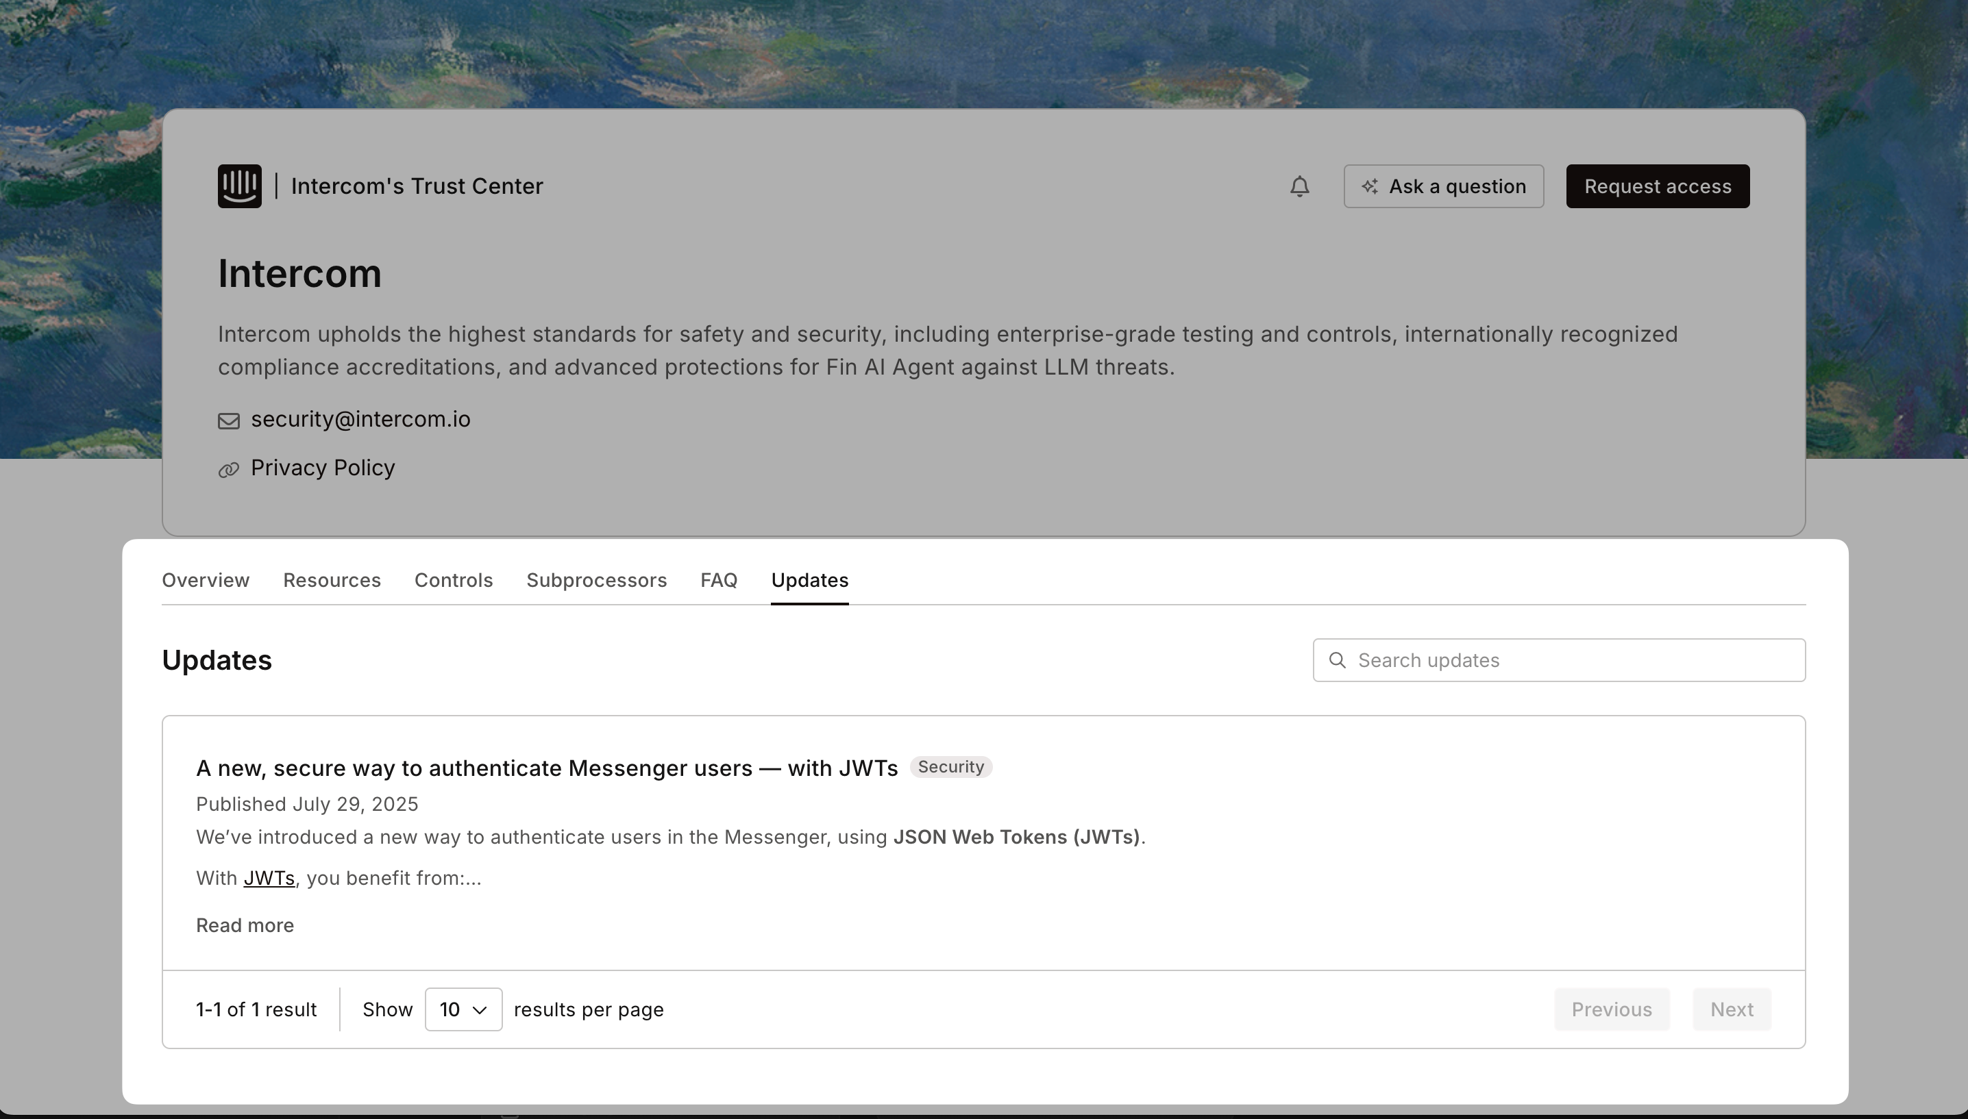Click the 'Published July 29, 2025' date
This screenshot has width=1968, height=1119.
[307, 805]
